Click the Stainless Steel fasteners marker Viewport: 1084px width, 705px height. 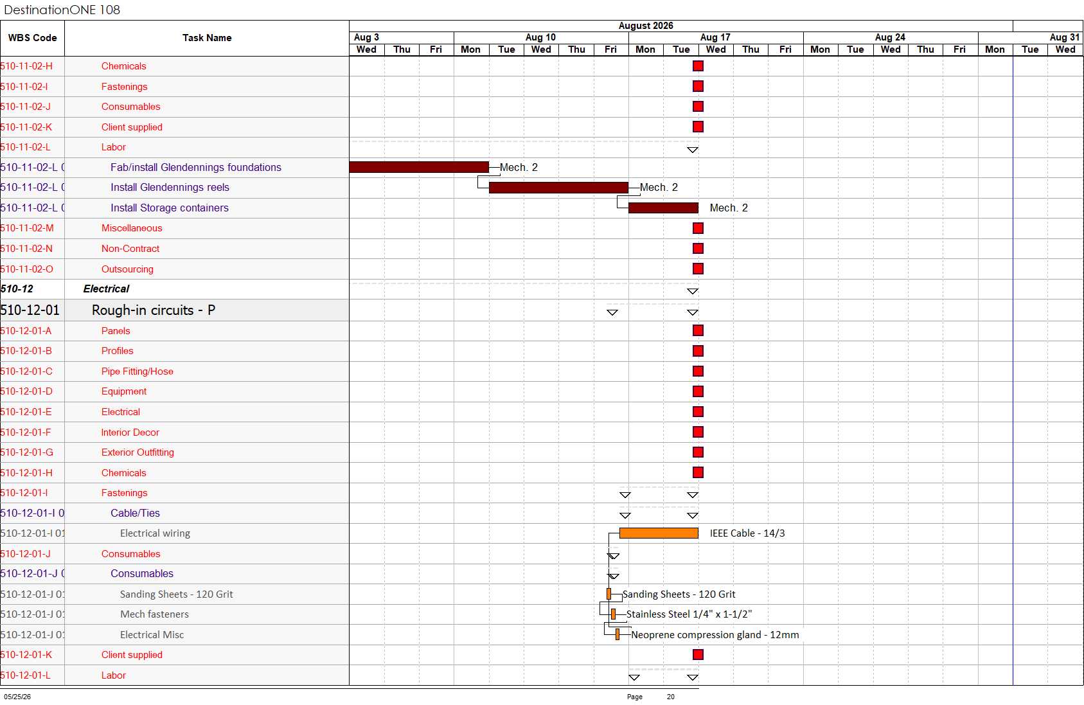(x=613, y=614)
